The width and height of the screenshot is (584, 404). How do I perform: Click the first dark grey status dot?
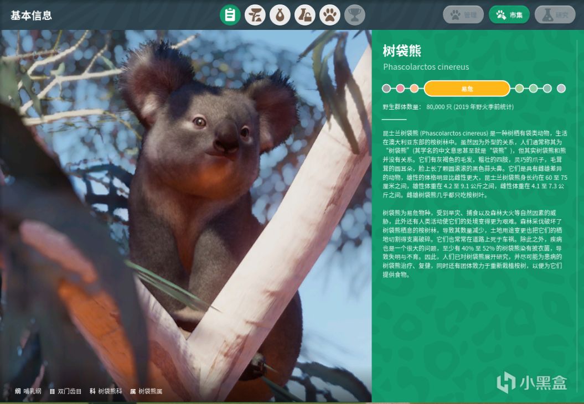[386, 89]
